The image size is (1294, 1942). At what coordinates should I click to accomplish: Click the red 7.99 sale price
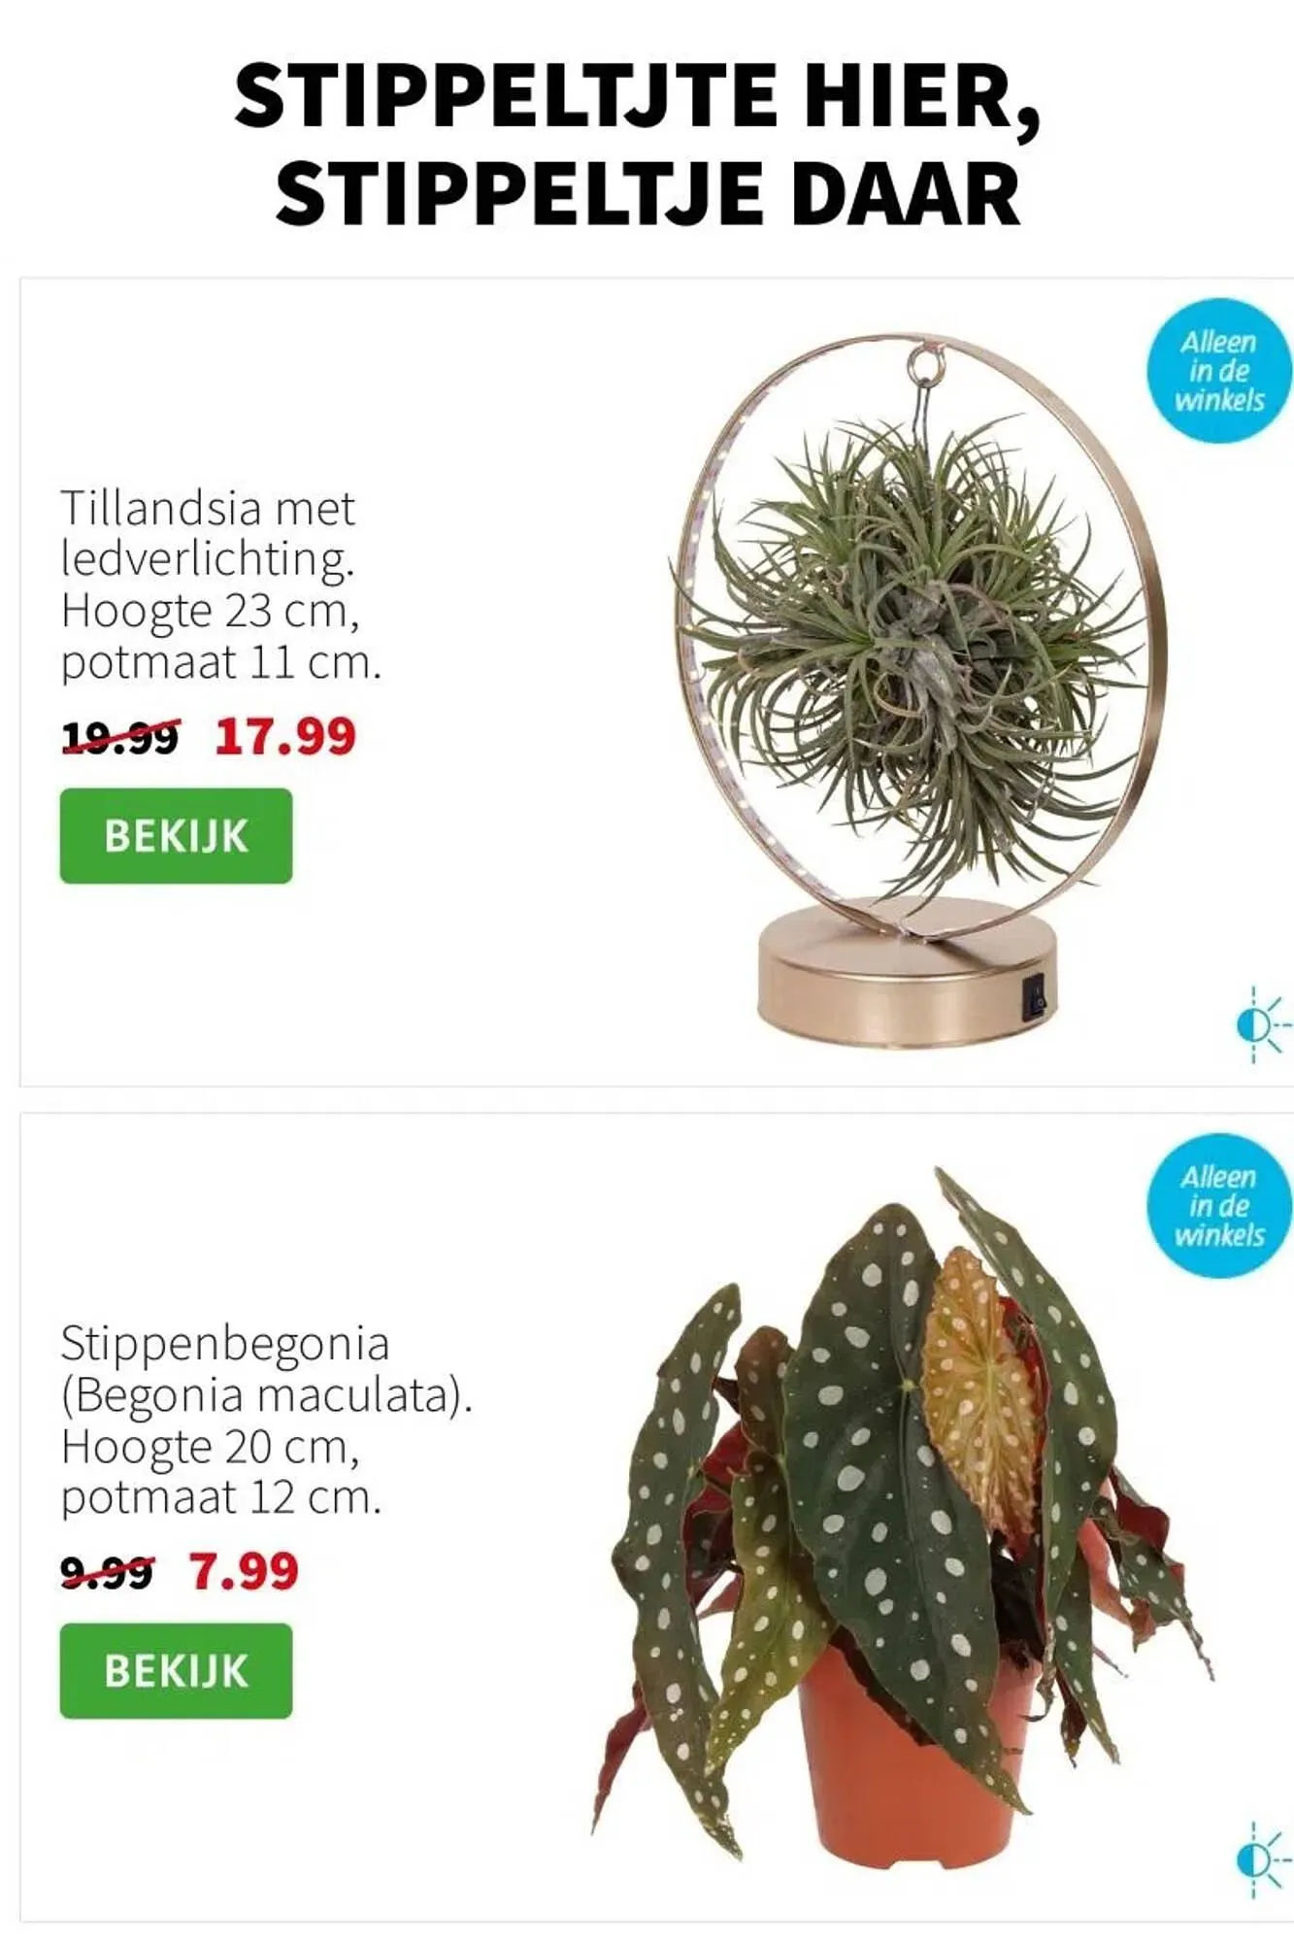tap(244, 1571)
